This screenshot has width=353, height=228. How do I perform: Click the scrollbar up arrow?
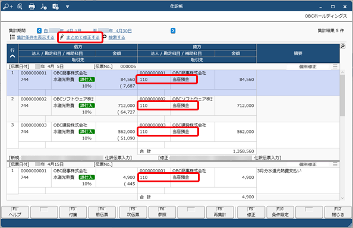click(342, 72)
